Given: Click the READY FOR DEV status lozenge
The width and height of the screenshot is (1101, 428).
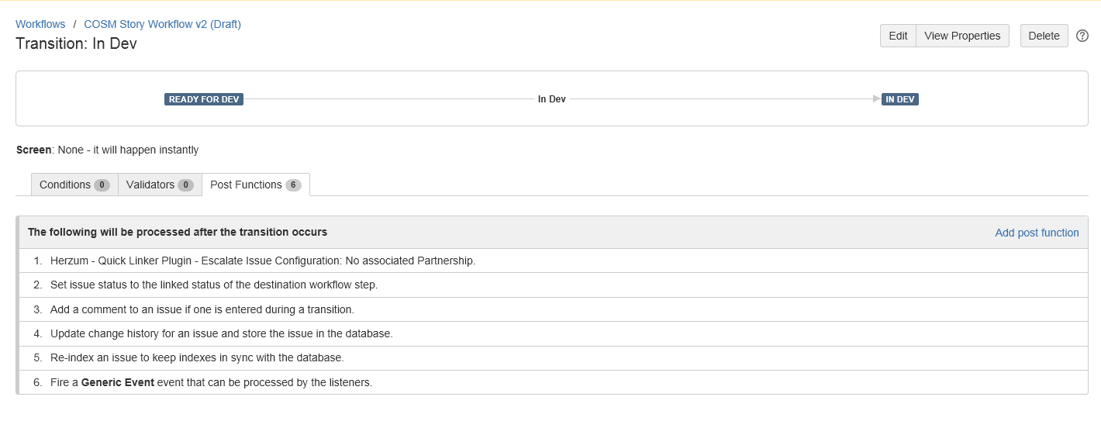Looking at the screenshot, I should tap(204, 99).
